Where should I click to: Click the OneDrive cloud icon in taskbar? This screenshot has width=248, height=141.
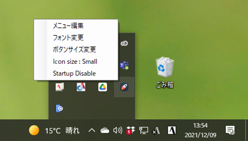pos(104,130)
